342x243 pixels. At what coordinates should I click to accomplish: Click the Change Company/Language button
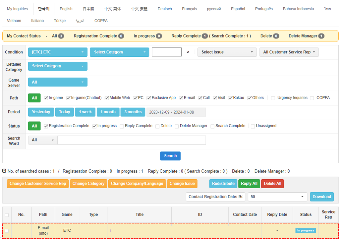click(x=137, y=184)
